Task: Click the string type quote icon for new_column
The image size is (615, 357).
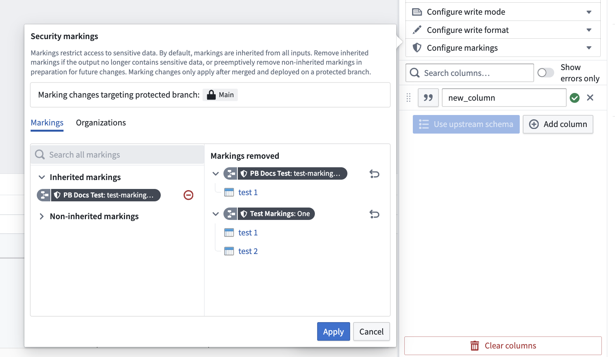Action: [x=428, y=98]
